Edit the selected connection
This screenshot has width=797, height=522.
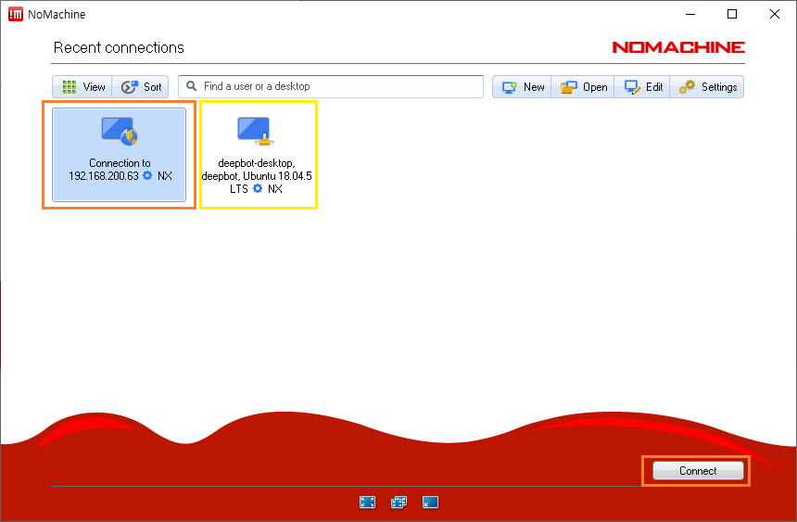point(642,87)
